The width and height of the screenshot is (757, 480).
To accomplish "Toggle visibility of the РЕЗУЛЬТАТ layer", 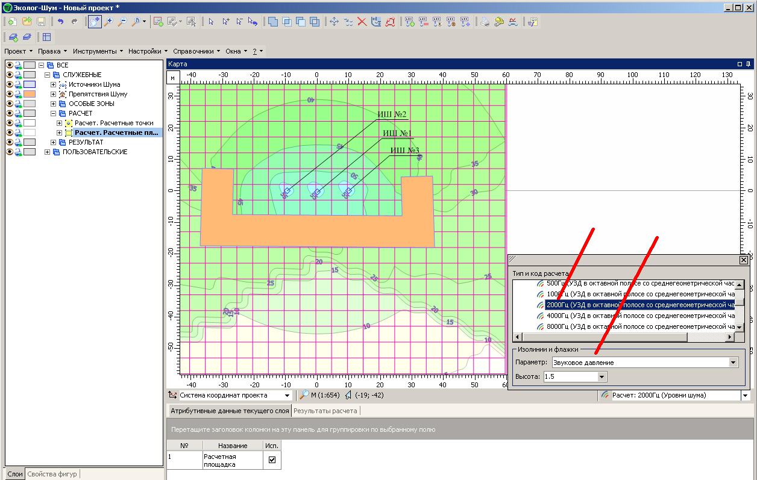I will [x=10, y=142].
